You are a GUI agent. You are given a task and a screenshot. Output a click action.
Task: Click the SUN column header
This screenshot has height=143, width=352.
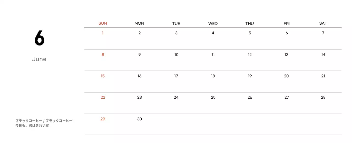(103, 23)
